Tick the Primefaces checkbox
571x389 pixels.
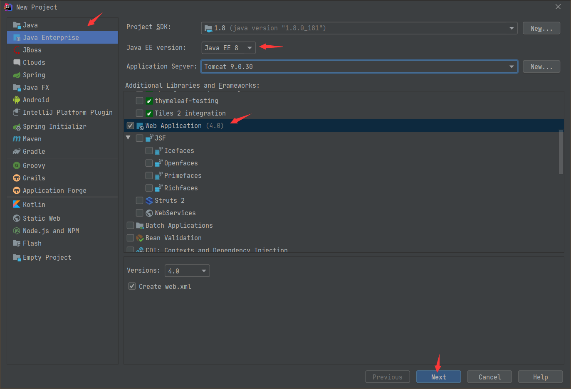pyautogui.click(x=149, y=175)
